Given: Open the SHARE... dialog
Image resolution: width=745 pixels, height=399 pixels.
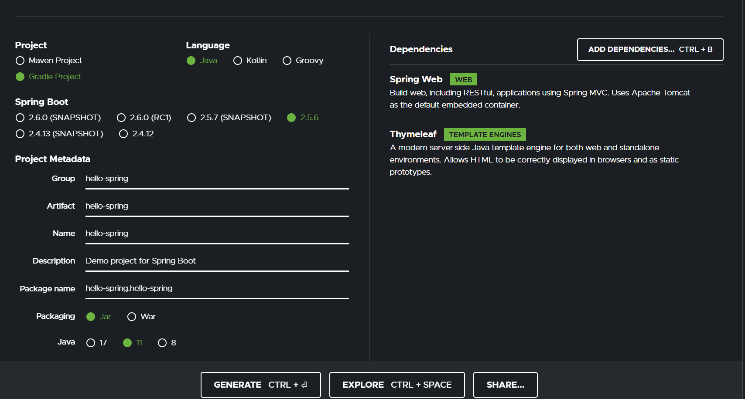Looking at the screenshot, I should coord(505,385).
